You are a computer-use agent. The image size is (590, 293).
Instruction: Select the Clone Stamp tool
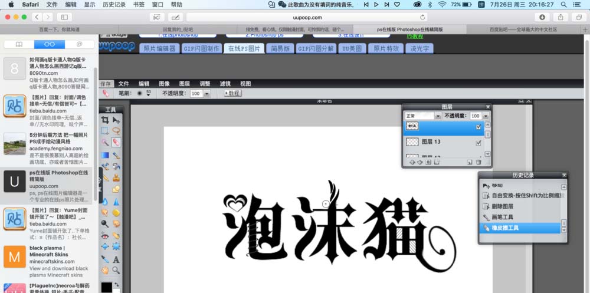116,177
